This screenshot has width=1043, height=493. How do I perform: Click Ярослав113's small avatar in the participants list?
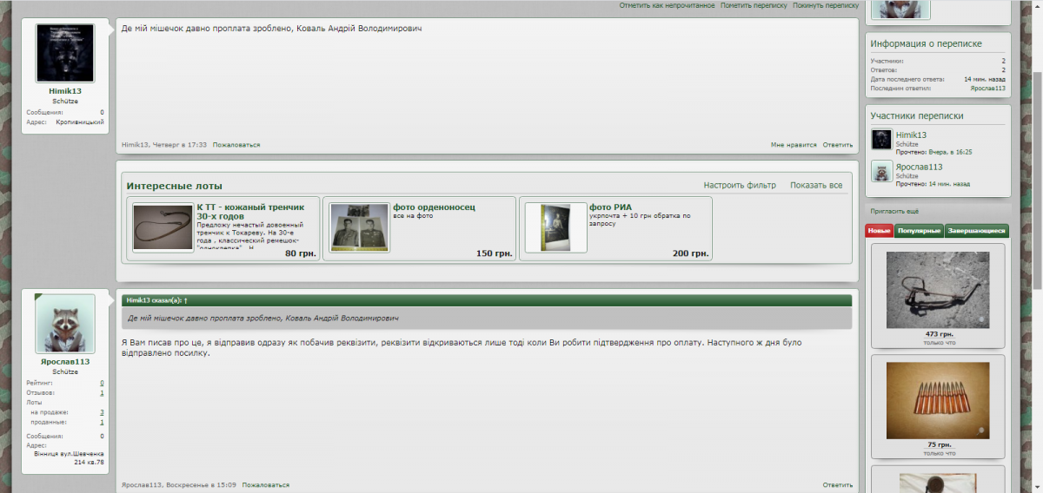pyautogui.click(x=881, y=171)
